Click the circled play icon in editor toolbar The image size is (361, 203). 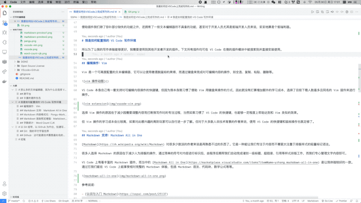[x=347, y=12]
